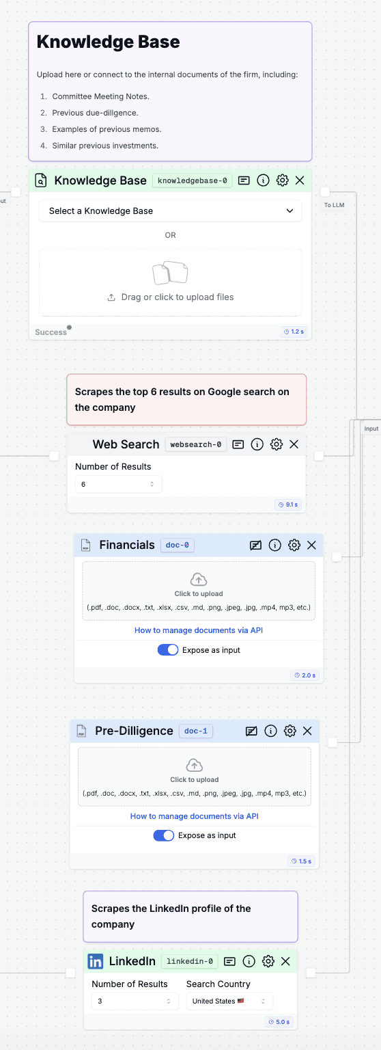Show info for Web Search node
Screen dimensions: 381x1050
tap(257, 444)
